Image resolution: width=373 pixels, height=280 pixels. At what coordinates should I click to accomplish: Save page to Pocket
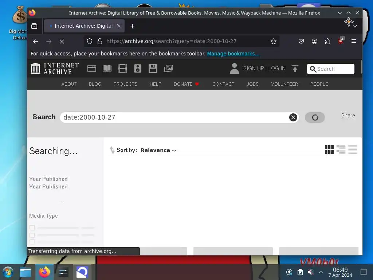point(301,42)
